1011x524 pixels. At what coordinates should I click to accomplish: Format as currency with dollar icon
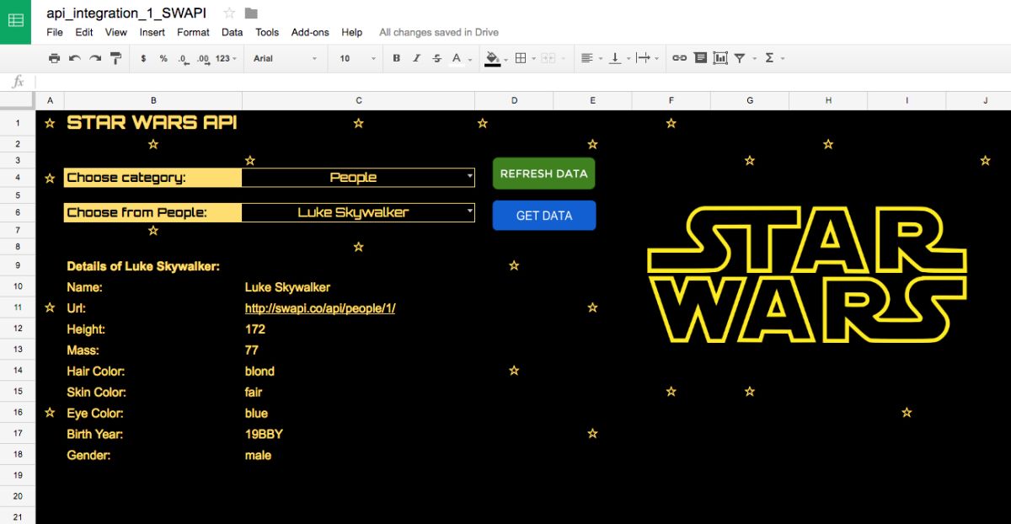[x=143, y=58]
